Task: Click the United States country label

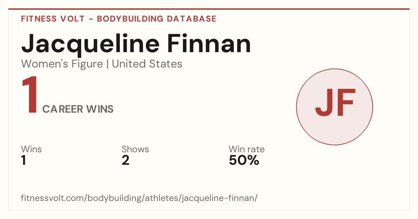Action: click(147, 64)
